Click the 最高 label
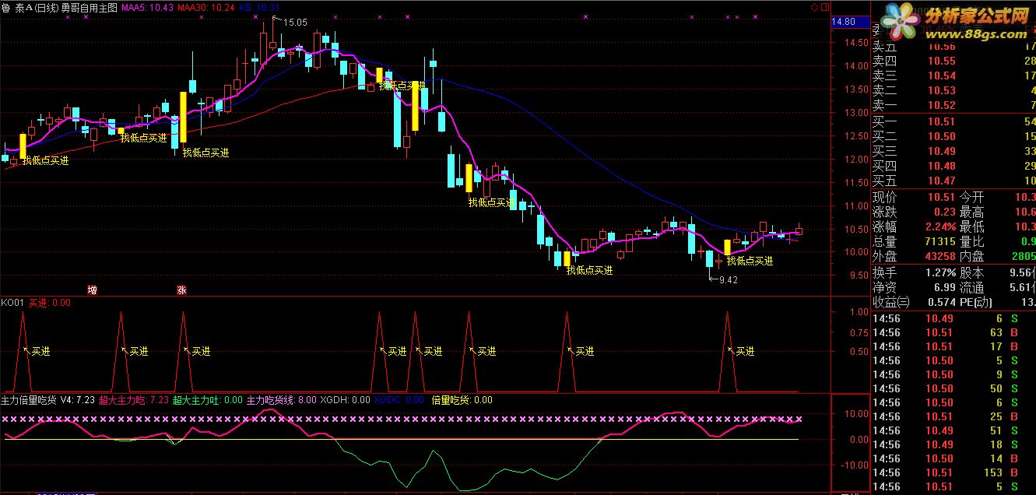1036x495 pixels. (x=971, y=212)
